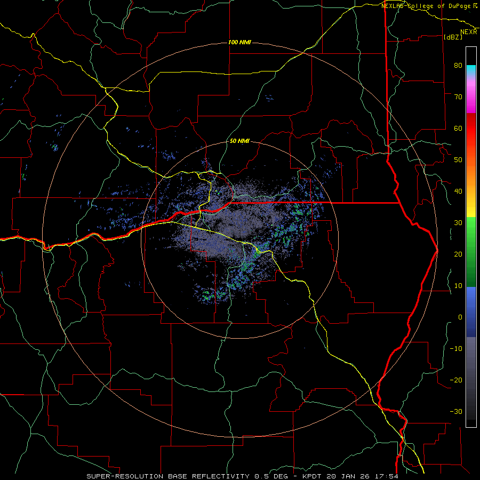
Task: Click "KPDT" station ID in the footer
Action: point(313,476)
